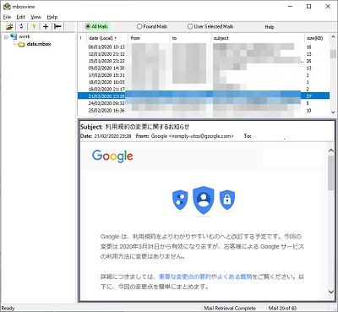This screenshot has width=338, height=312.
Task: Click the Mail 20 of 83 status text
Action: click(282, 308)
